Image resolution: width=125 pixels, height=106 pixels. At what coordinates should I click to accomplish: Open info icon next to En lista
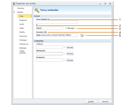click(75, 28)
